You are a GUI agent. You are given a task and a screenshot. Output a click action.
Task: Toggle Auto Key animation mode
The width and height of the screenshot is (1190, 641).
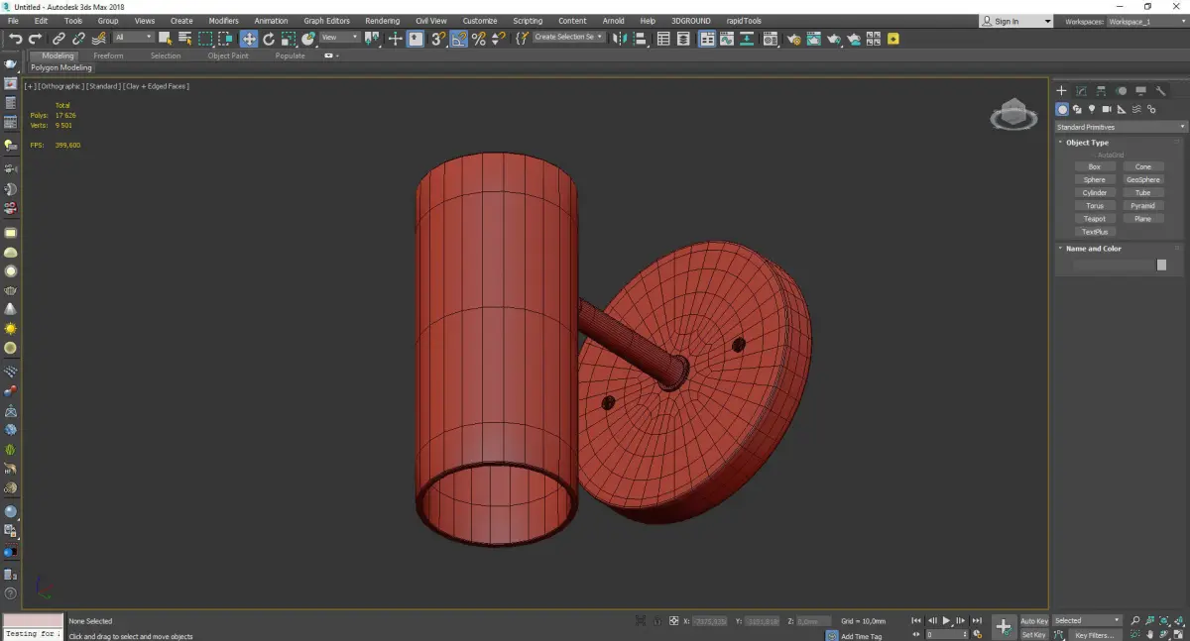1034,621
